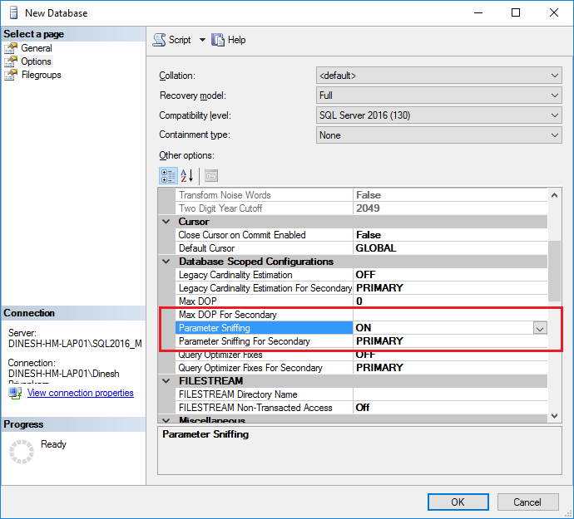Collapse the Miscellaneous category
Image resolution: width=574 pixels, height=519 pixels.
(166, 420)
